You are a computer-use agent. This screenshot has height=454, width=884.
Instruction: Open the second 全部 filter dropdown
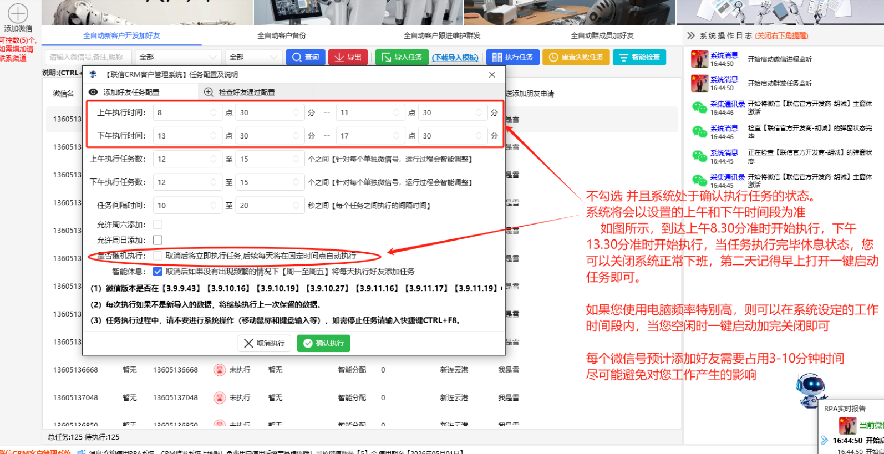[x=253, y=57]
